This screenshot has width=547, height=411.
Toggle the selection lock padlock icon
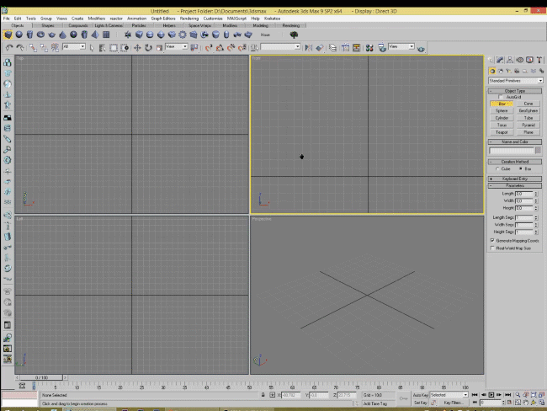click(263, 394)
